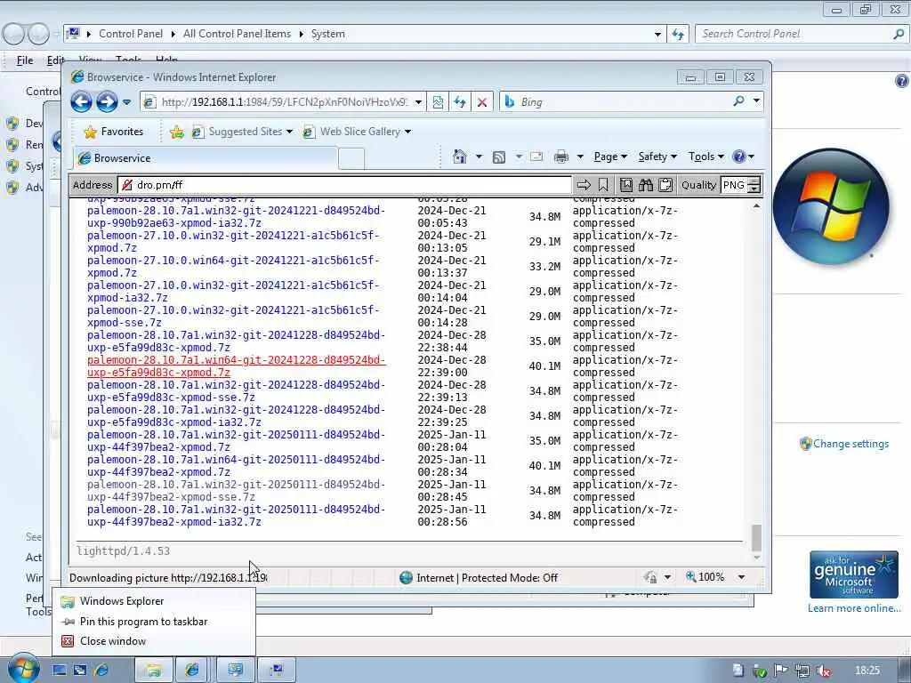Click the Read Mail icon
Screen dimensions: 911x683
536,157
